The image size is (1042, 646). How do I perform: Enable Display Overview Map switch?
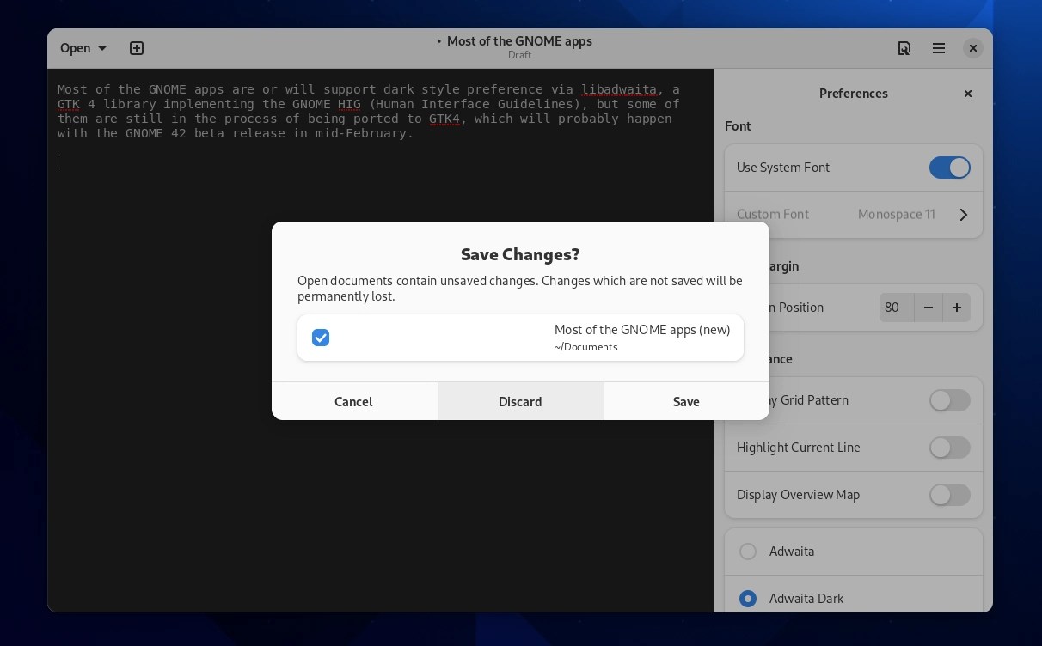tap(949, 495)
